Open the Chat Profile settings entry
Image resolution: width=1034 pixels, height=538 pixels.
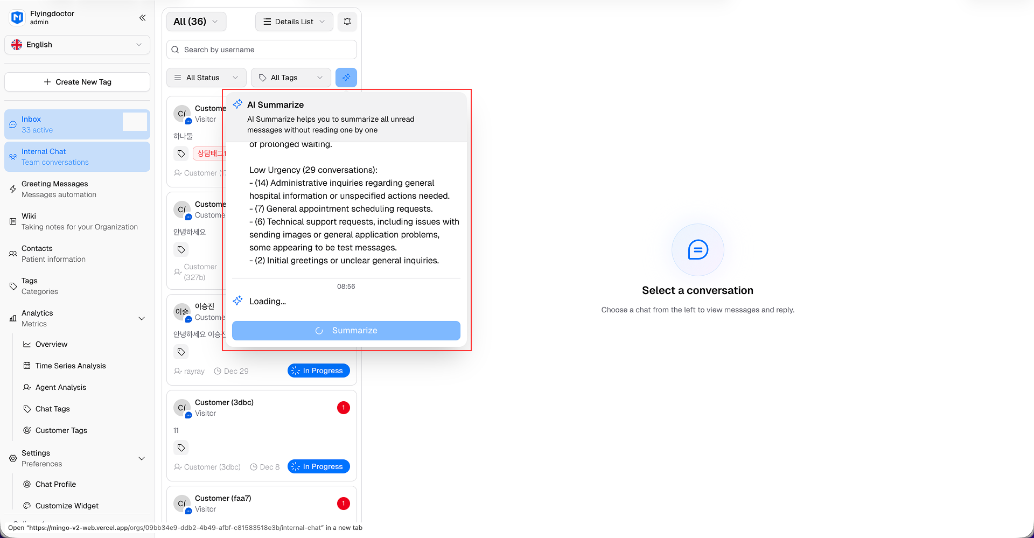coord(55,484)
